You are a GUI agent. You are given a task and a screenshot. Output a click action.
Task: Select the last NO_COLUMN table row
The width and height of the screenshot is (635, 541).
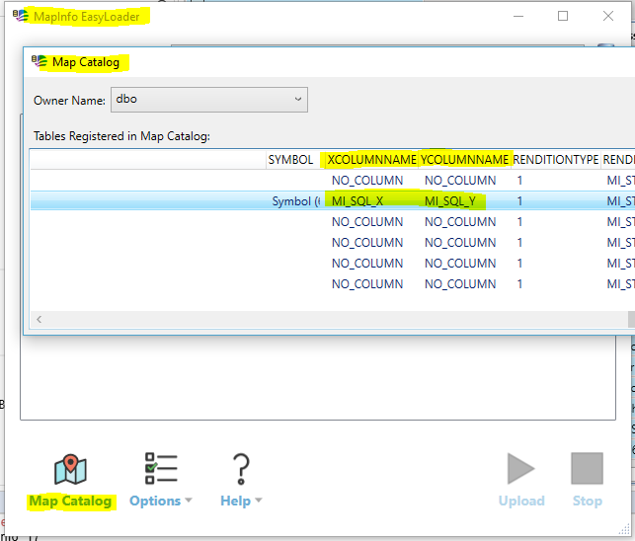tap(367, 283)
